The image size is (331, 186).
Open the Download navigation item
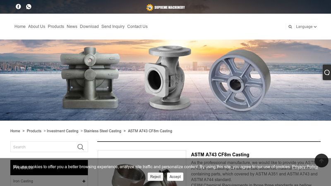pyautogui.click(x=89, y=26)
